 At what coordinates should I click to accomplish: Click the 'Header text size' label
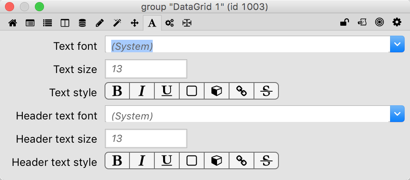(56, 139)
